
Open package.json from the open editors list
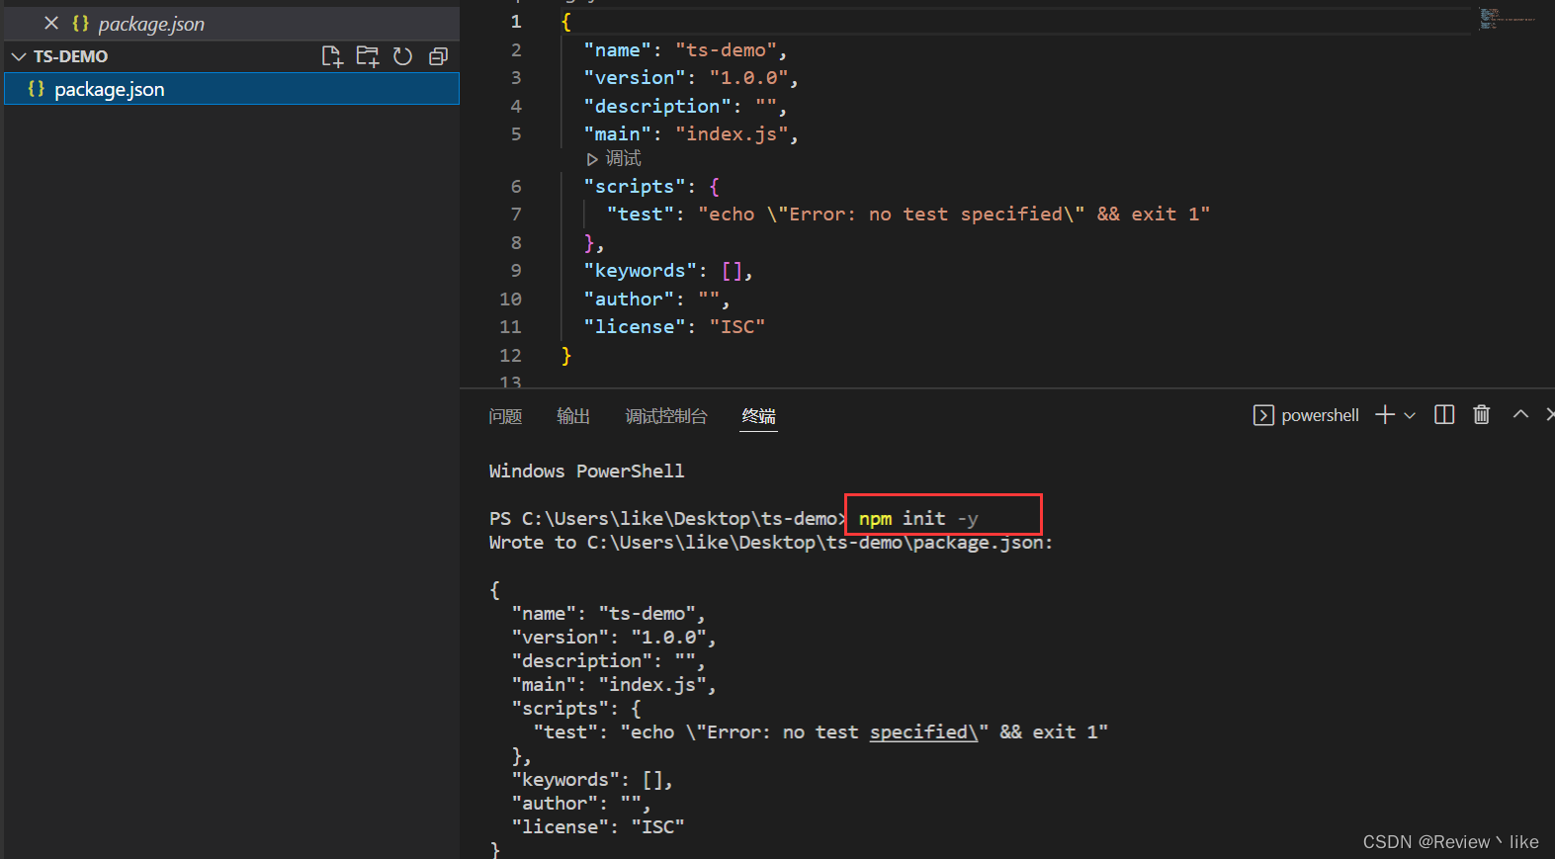click(x=151, y=24)
